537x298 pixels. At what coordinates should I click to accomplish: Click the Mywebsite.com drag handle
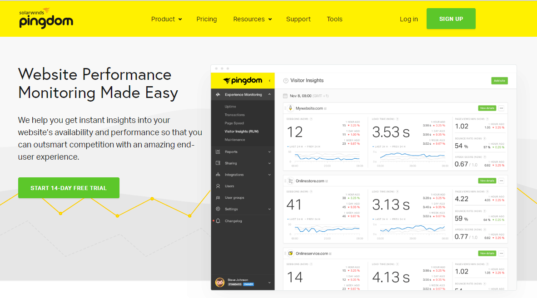[285, 108]
